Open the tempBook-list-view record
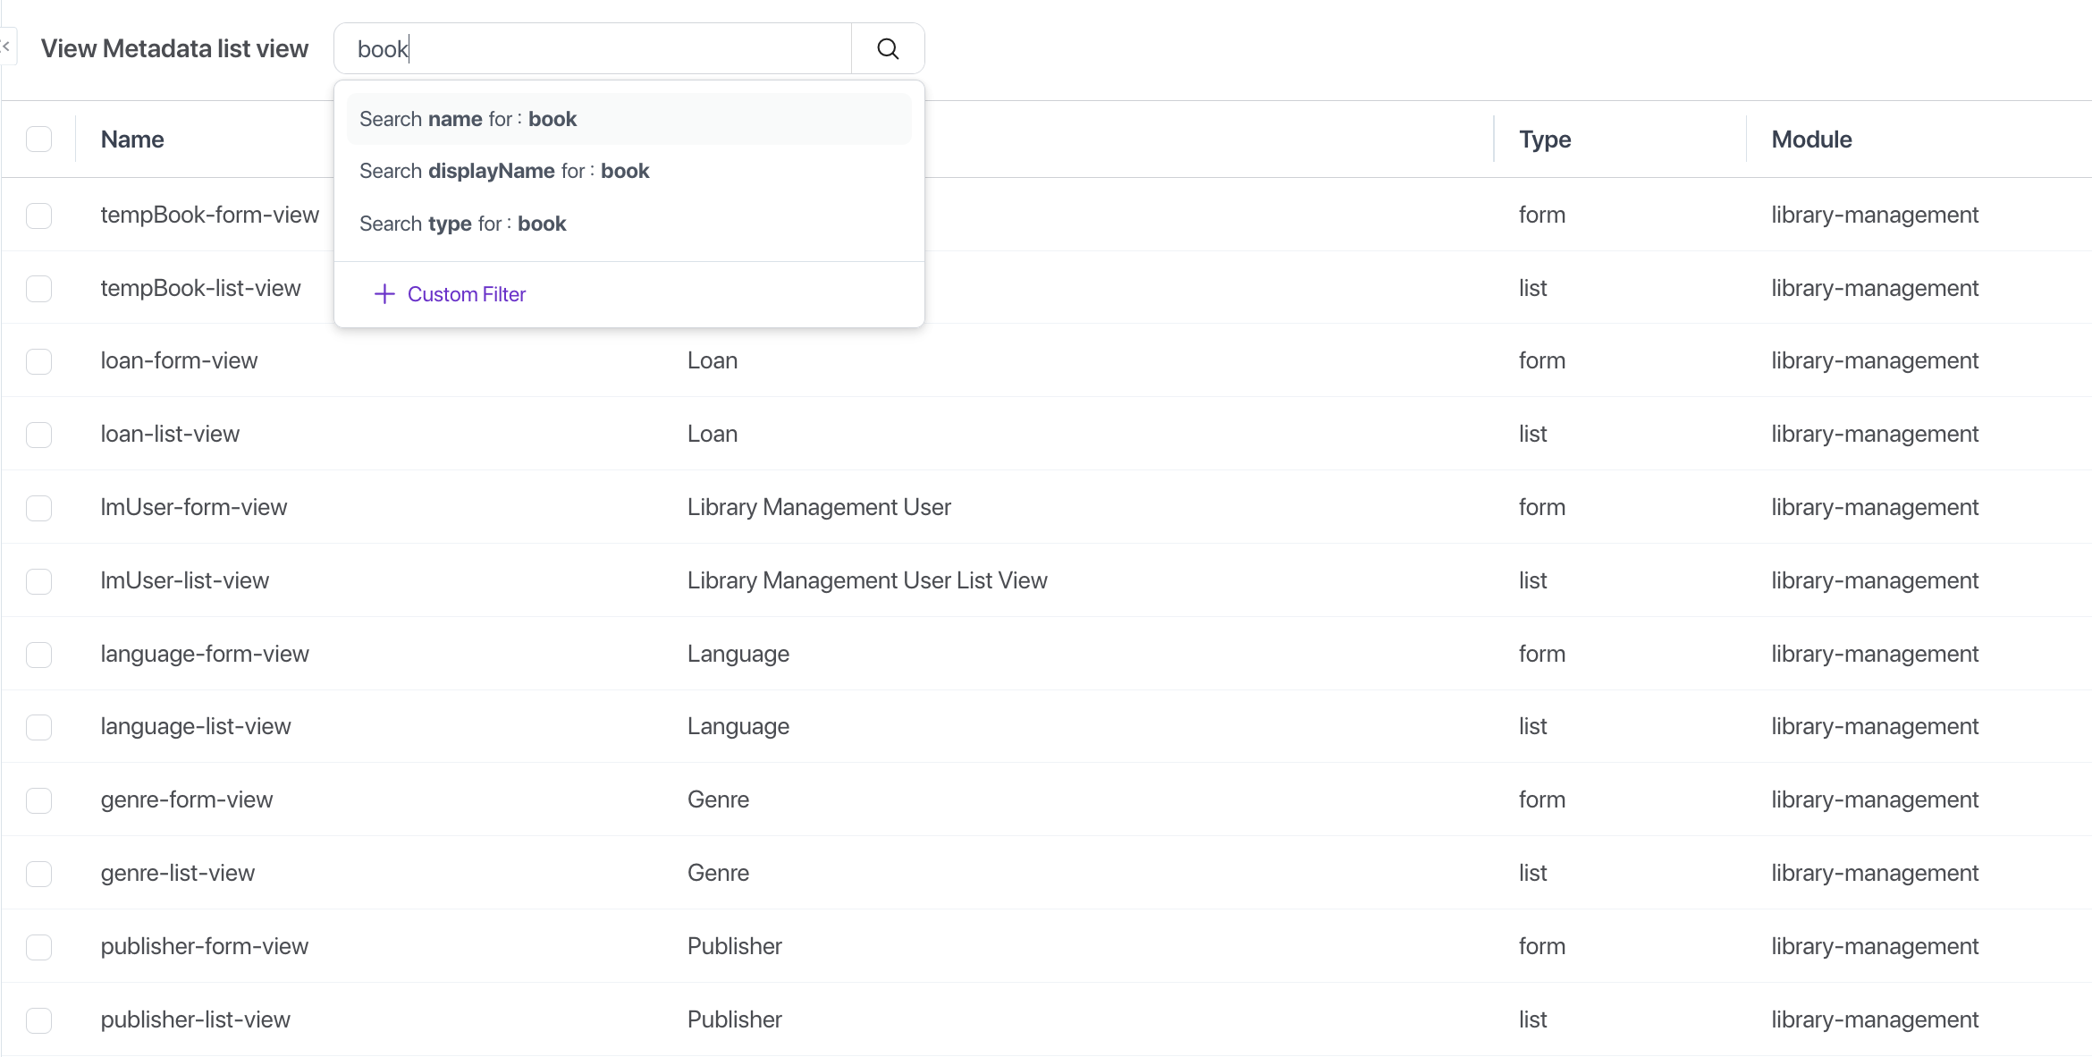This screenshot has height=1057, width=2092. pos(200,288)
